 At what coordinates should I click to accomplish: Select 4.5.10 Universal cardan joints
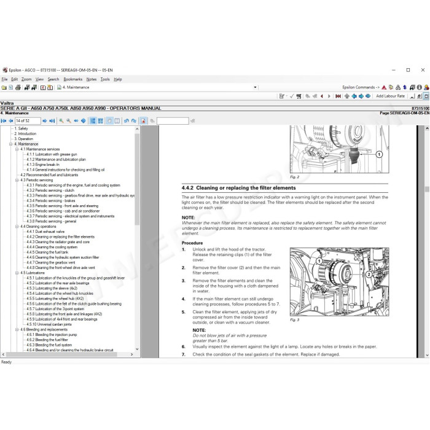tap(49, 324)
